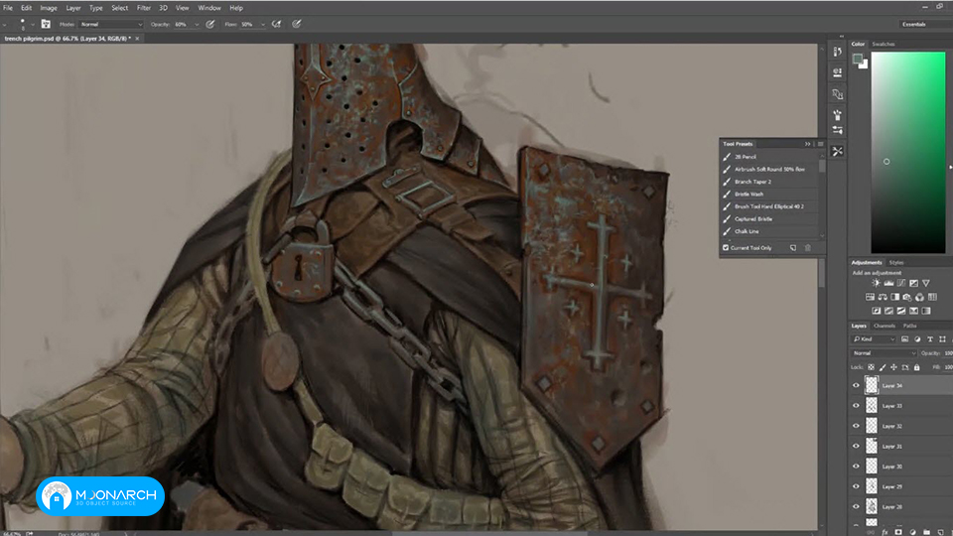Open the Filter menu
The width and height of the screenshot is (953, 536).
143,8
